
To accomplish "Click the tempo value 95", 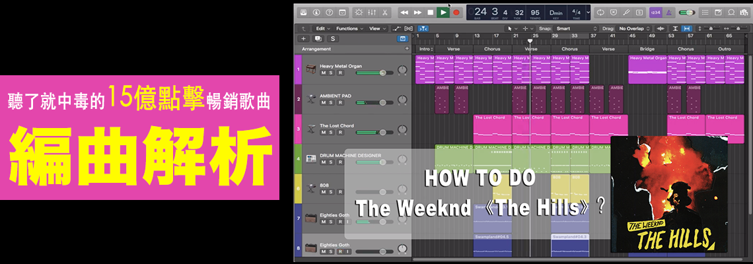I will [536, 12].
